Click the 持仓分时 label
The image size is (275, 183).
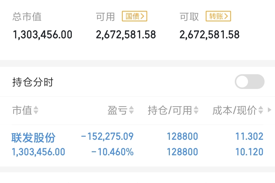(33, 82)
